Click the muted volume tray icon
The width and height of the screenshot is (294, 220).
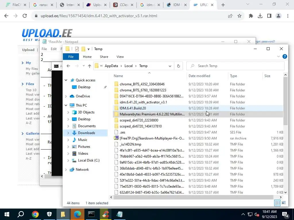257,214
